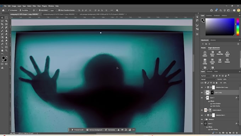
Task: Click the color picker field
Action: (x=220, y=27)
